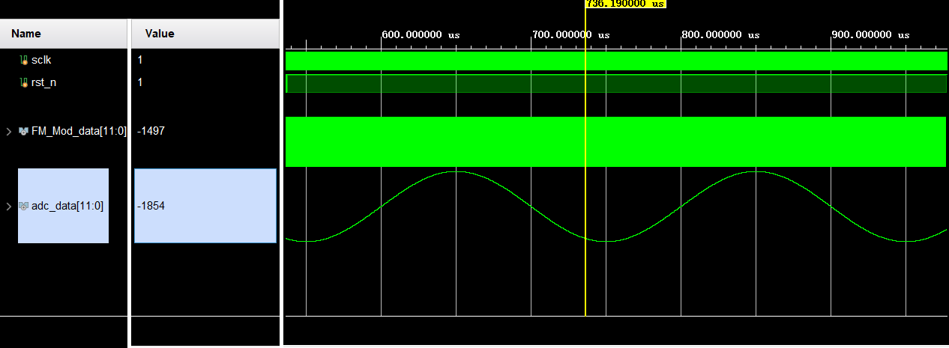Select the rst_n signal name
The image size is (949, 348).
point(43,82)
